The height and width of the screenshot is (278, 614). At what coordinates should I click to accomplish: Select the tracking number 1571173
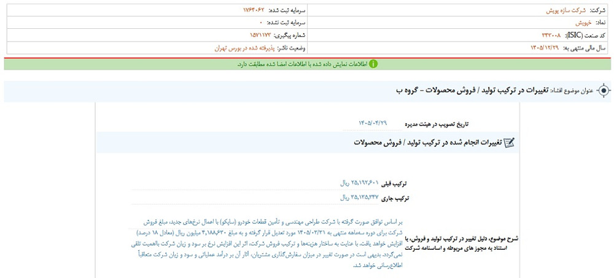click(x=260, y=36)
